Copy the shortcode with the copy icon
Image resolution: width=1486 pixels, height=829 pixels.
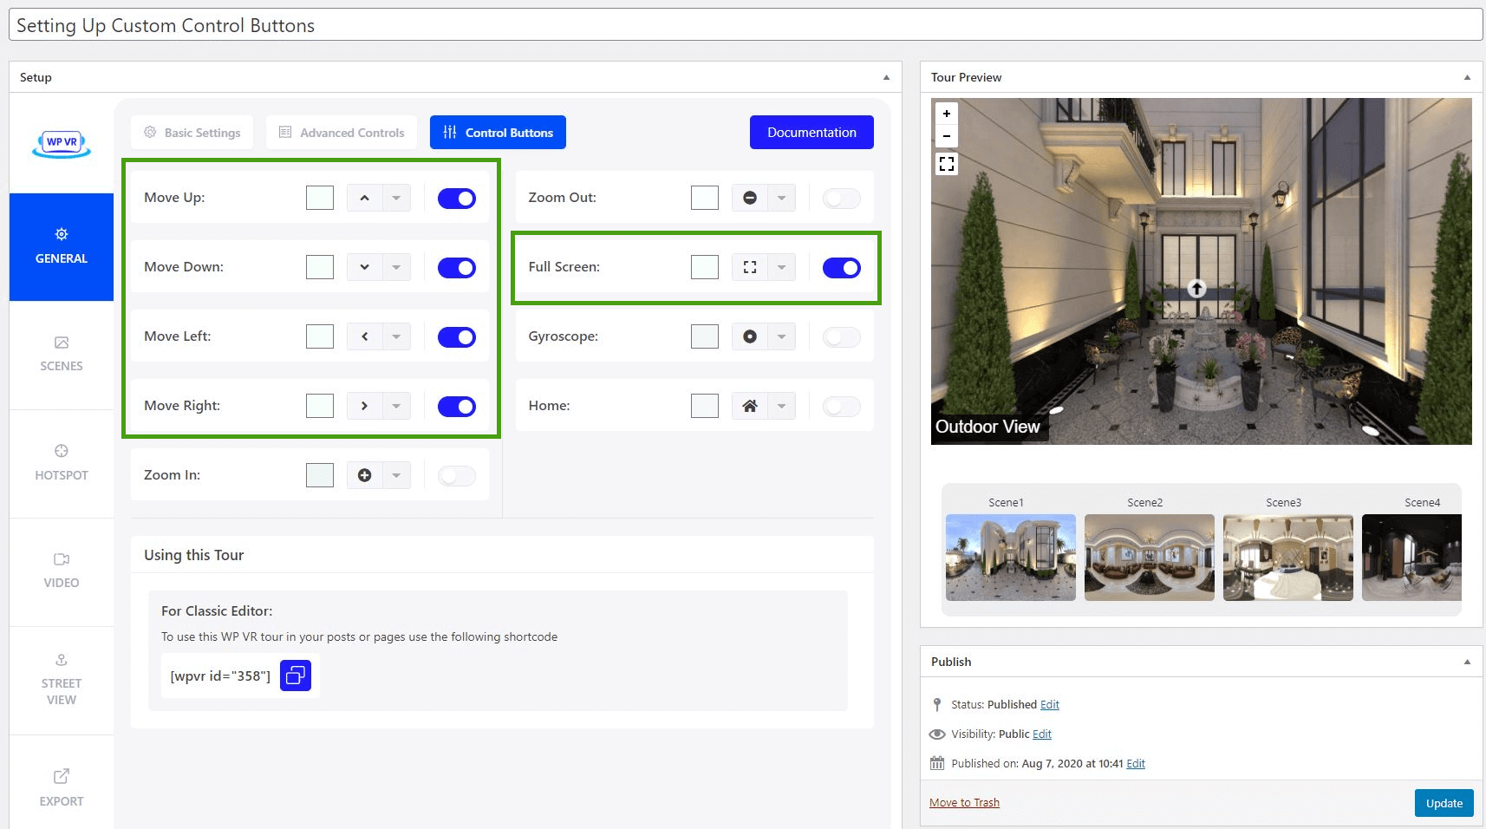[x=296, y=676]
